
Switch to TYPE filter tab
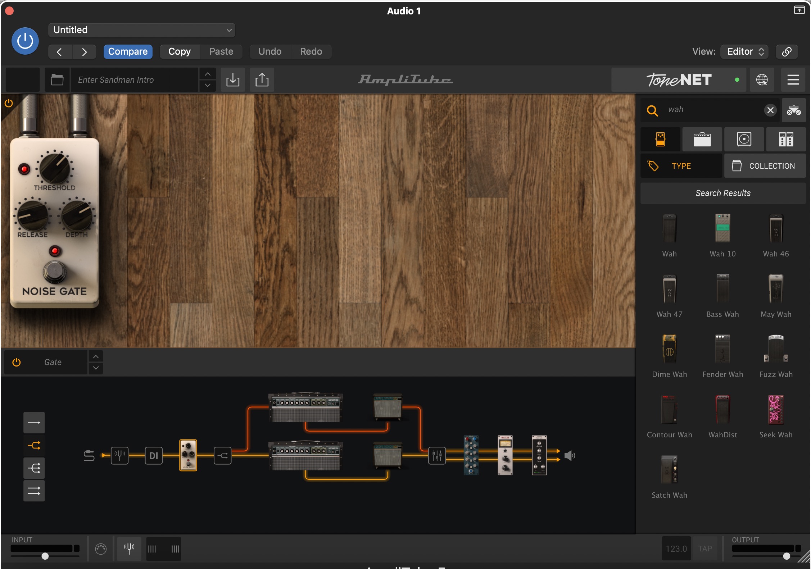coord(681,166)
